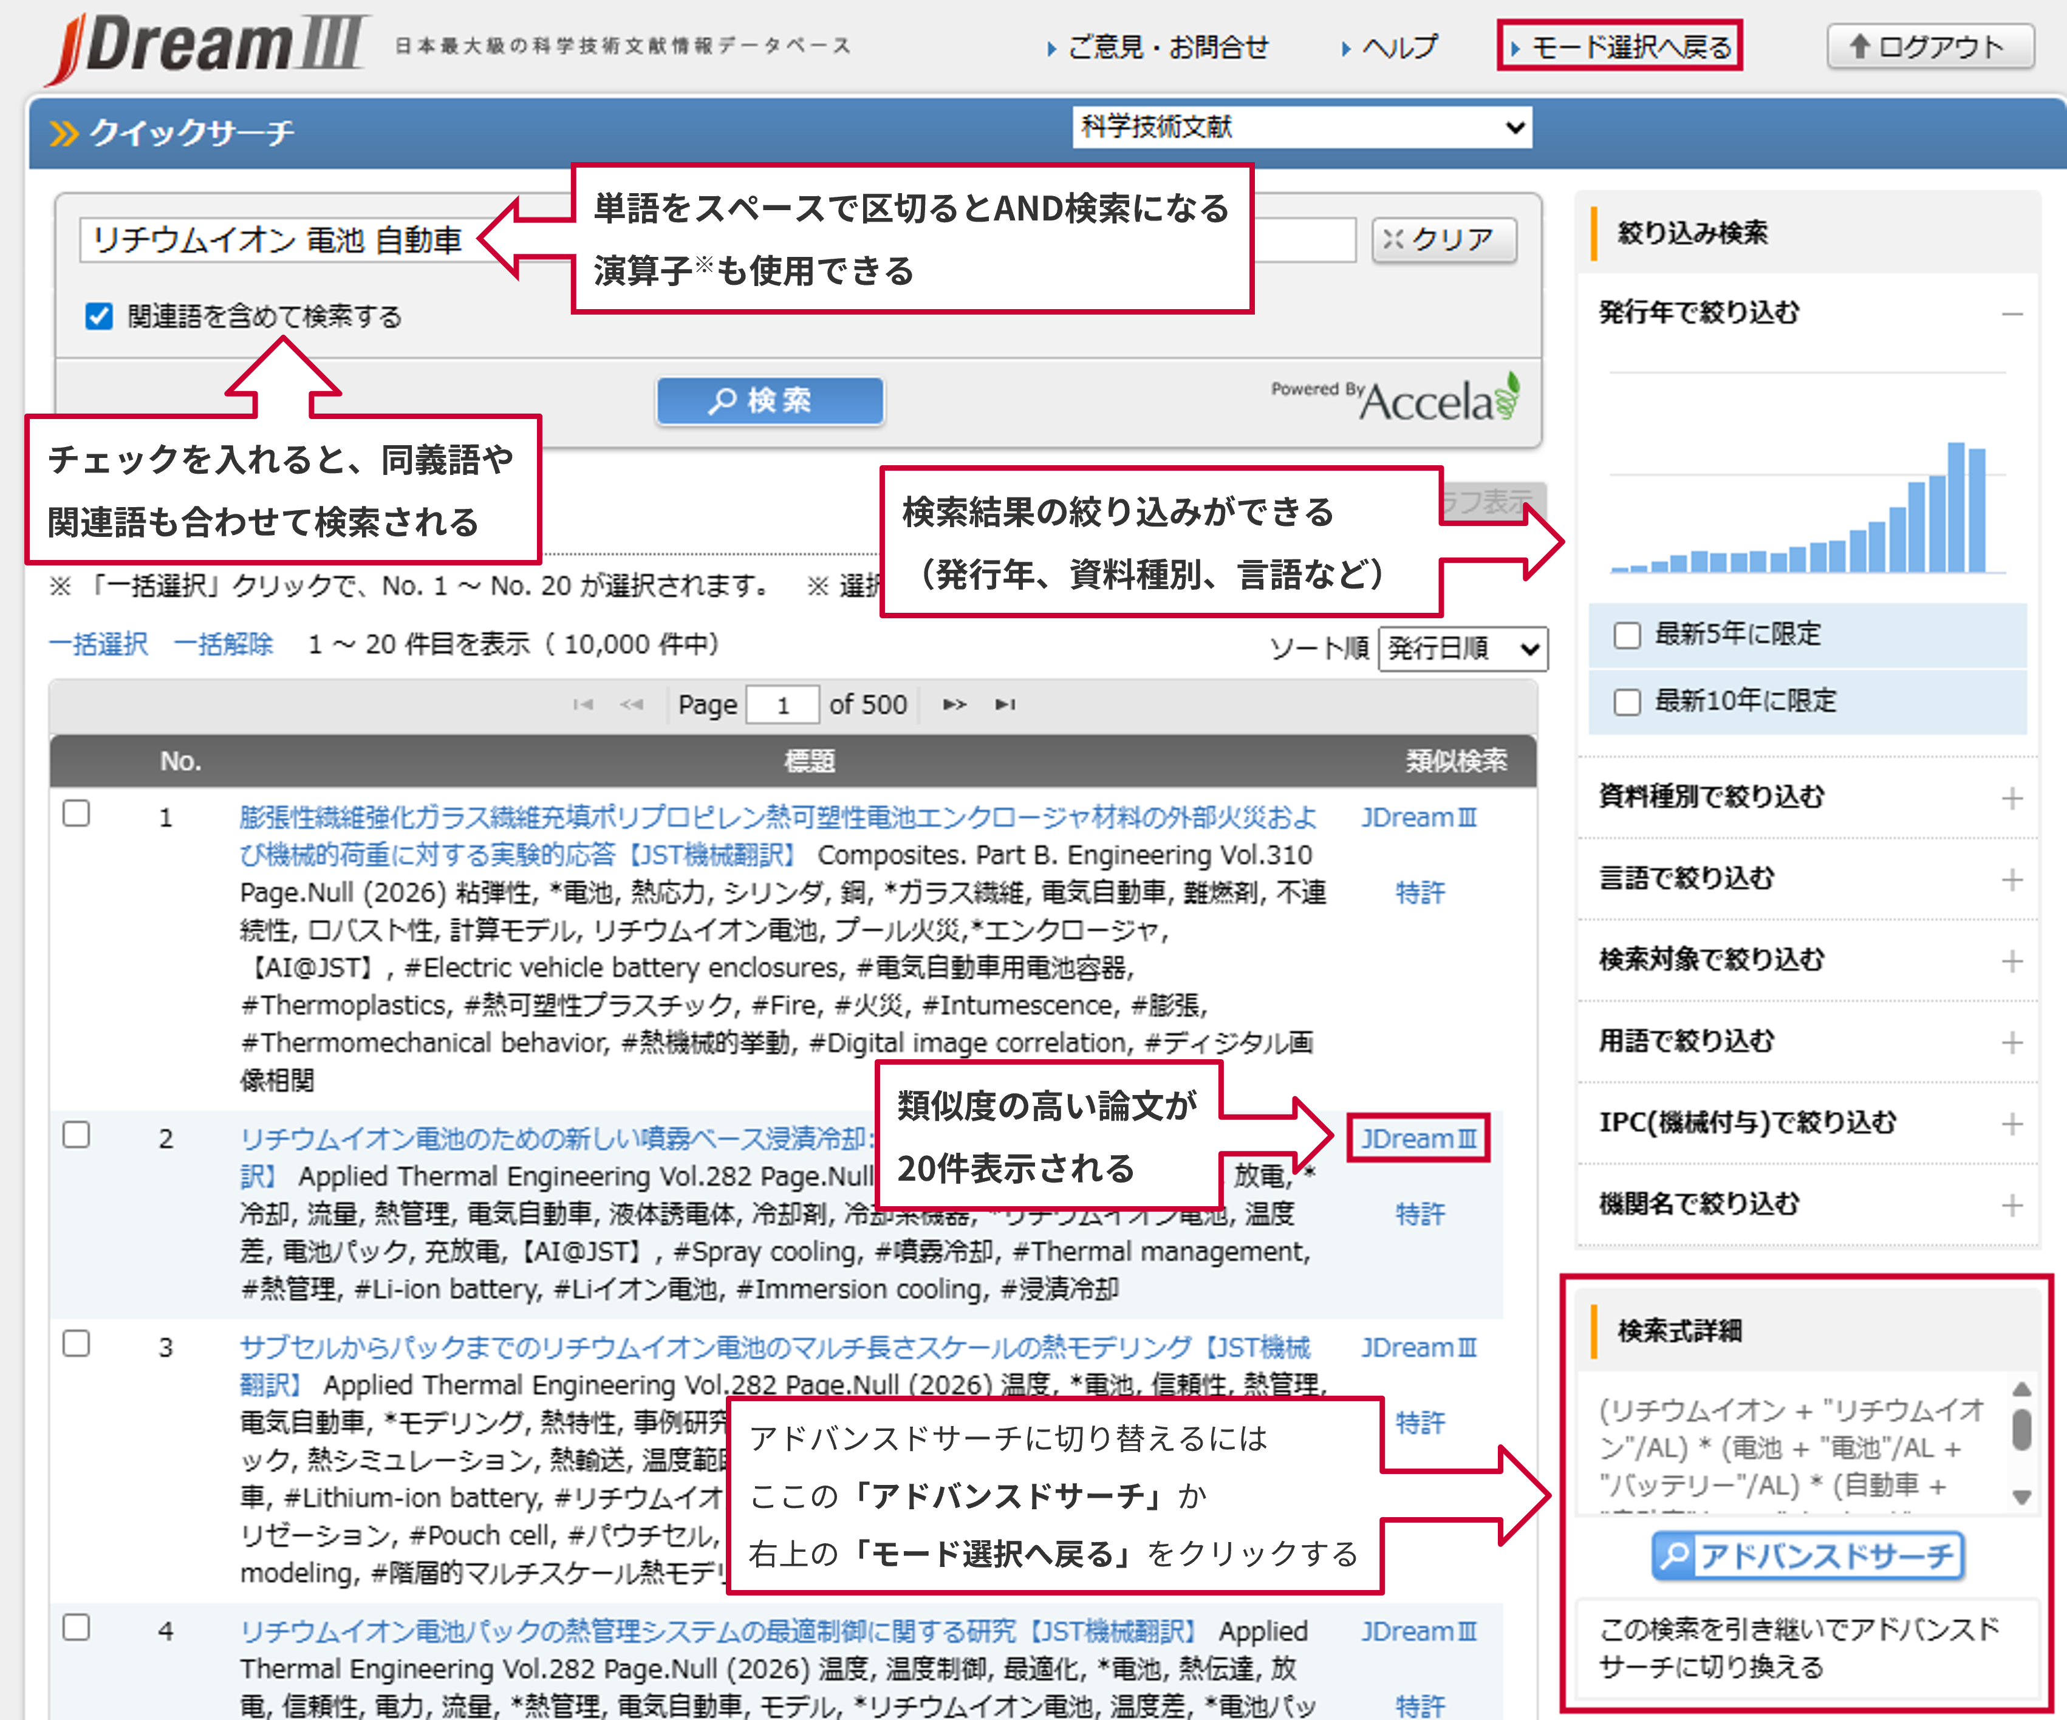
Task: Click 絞り込み検索 panel heading
Action: point(1692,232)
